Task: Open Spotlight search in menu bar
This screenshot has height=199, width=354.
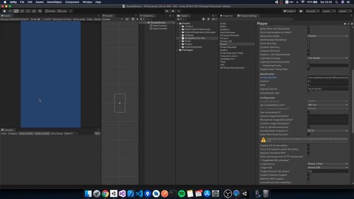Action: click(x=337, y=2)
